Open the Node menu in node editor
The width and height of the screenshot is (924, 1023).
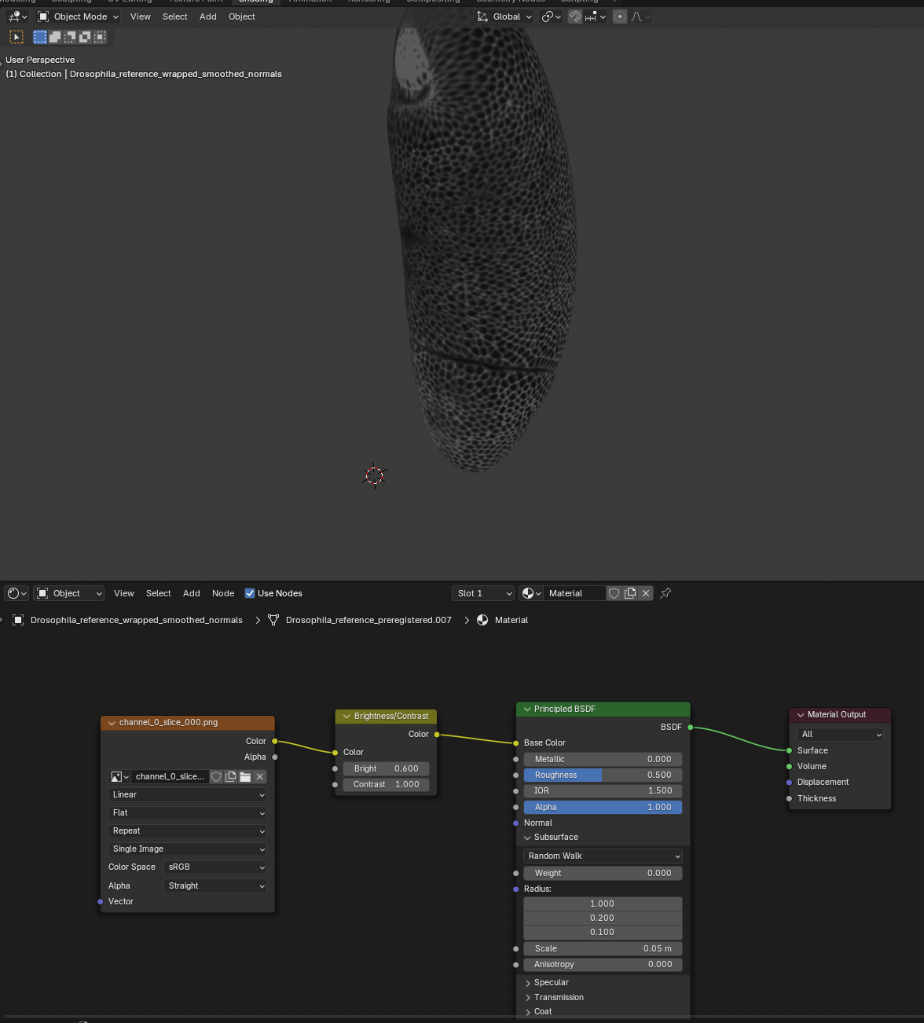tap(223, 593)
